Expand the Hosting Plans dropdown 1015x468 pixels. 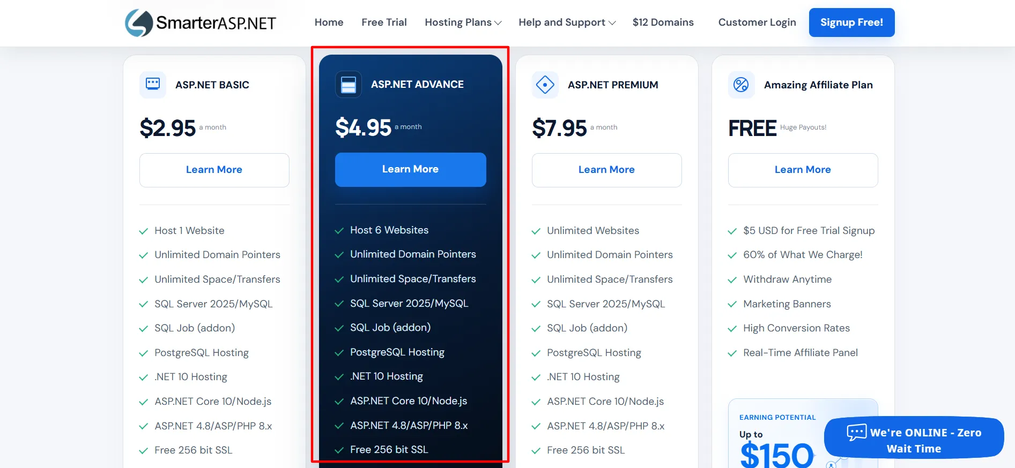463,22
